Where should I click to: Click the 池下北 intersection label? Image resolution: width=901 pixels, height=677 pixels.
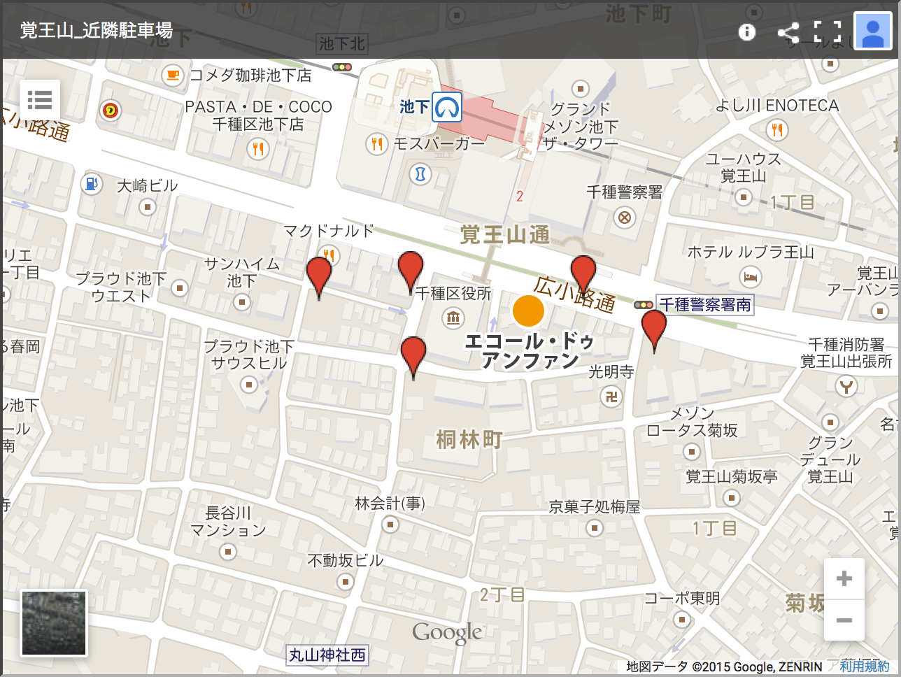click(342, 44)
